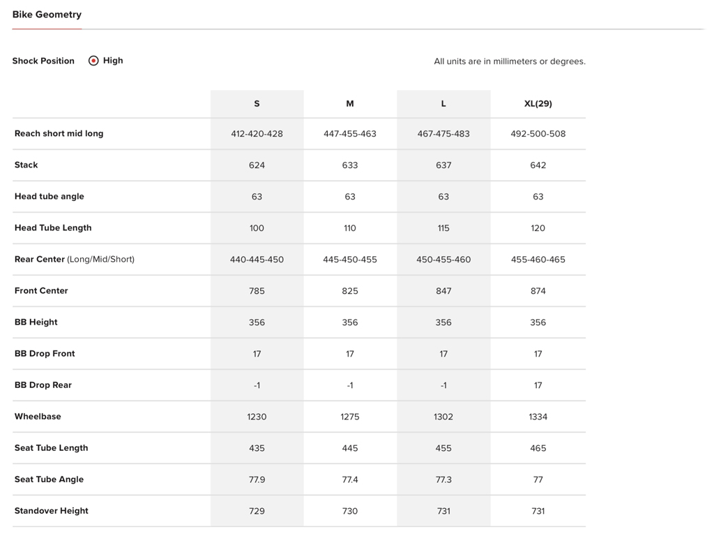
Task: Click the Head Tube Length row label
Action: tap(53, 228)
